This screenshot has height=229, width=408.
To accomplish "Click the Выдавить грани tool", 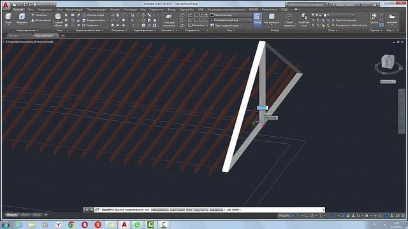I will pyautogui.click(x=94, y=20).
